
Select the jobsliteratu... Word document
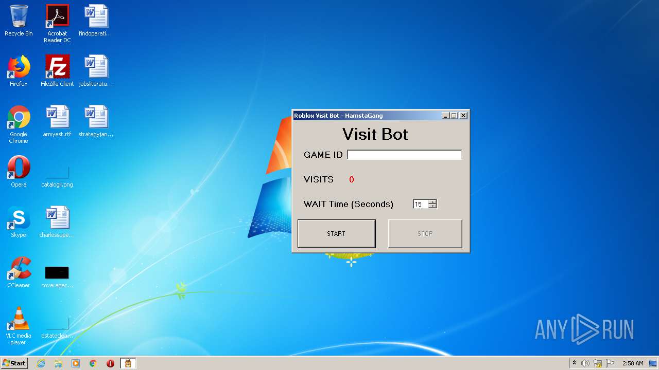pyautogui.click(x=96, y=71)
